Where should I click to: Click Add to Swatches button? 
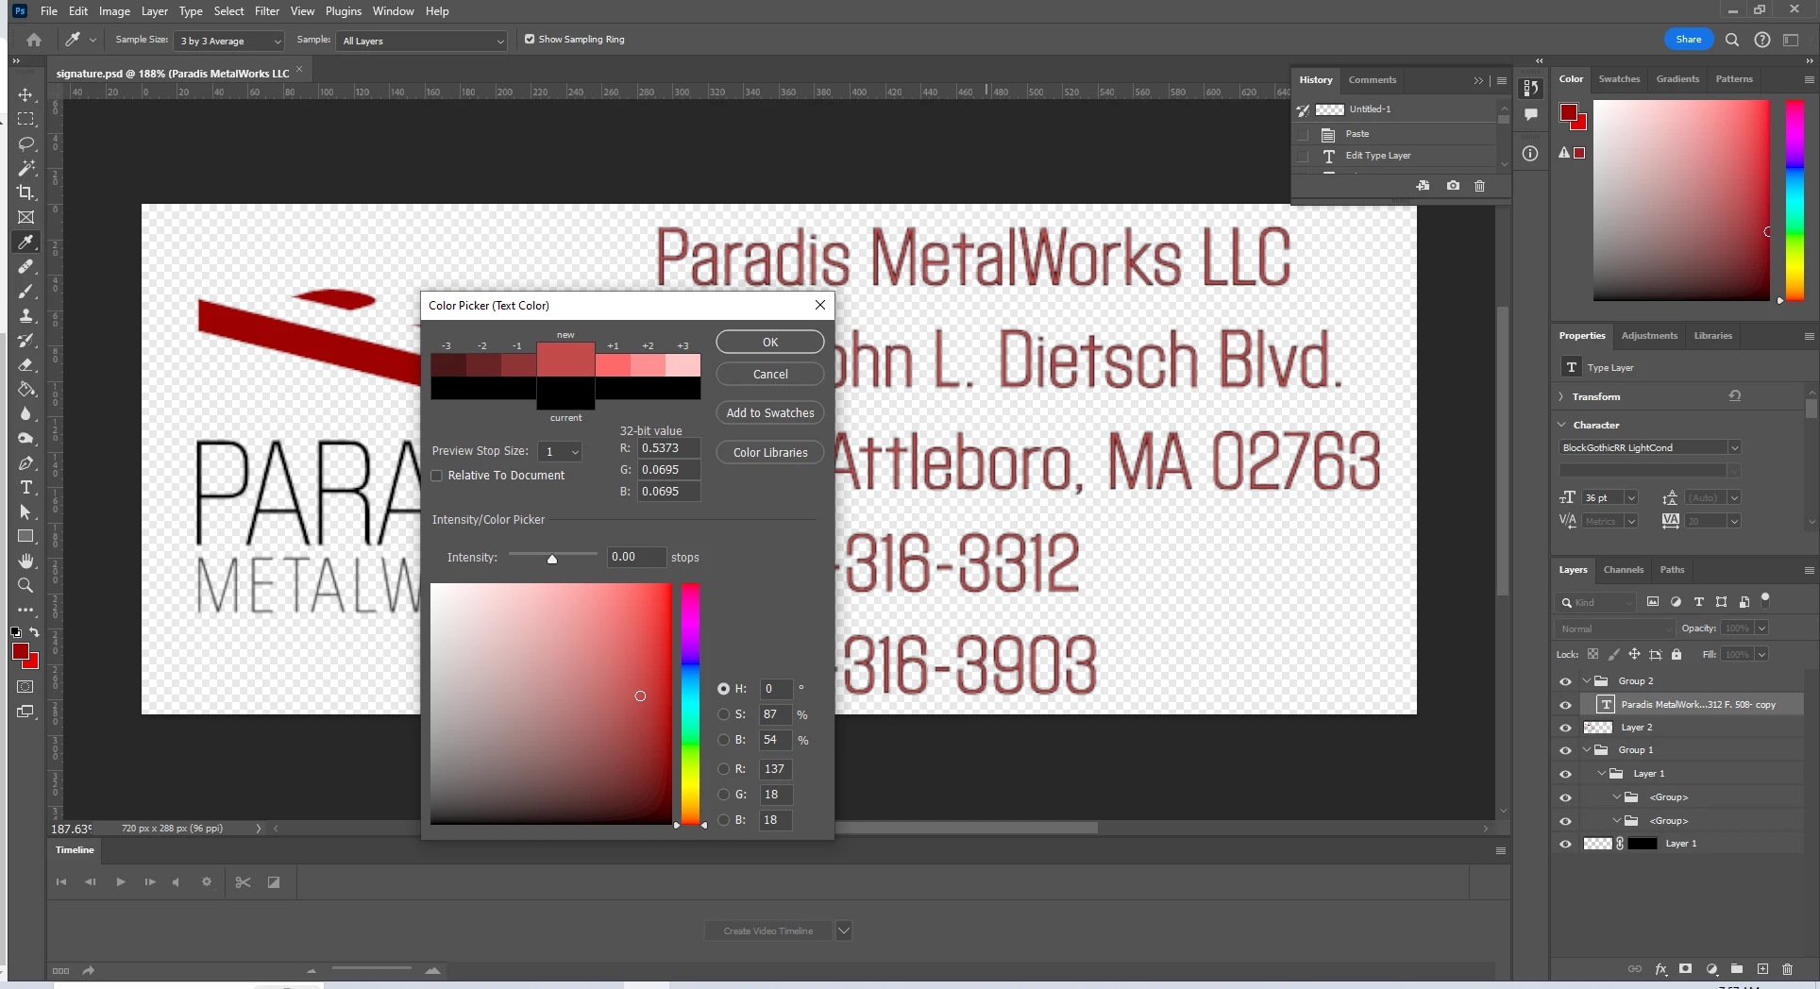770,412
